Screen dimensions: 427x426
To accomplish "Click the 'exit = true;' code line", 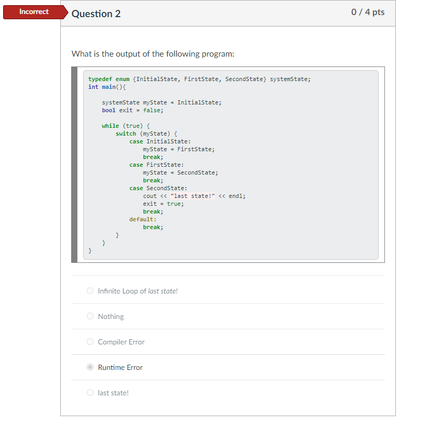I will pyautogui.click(x=164, y=204).
